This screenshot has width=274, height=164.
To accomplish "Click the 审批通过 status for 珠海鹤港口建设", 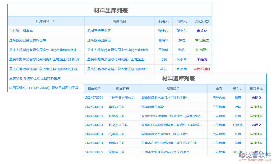I will click(202, 40).
